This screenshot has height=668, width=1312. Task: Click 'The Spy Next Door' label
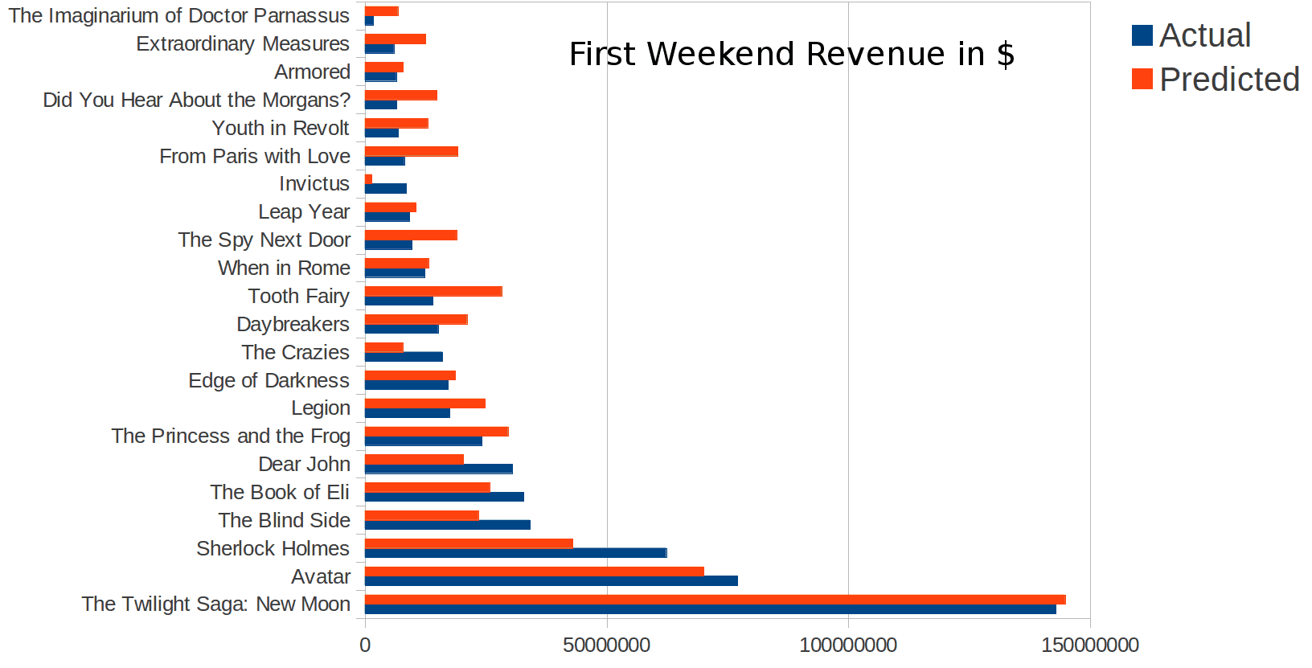point(264,240)
